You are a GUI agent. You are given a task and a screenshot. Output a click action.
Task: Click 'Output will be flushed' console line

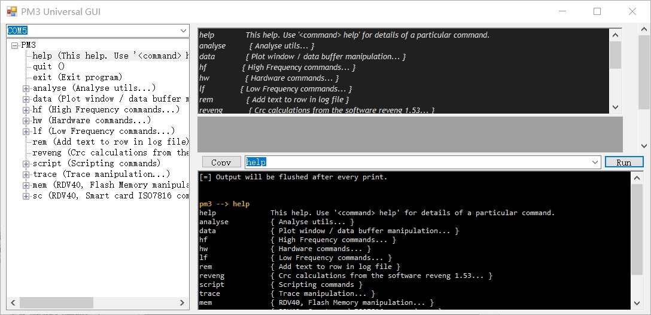(x=293, y=177)
